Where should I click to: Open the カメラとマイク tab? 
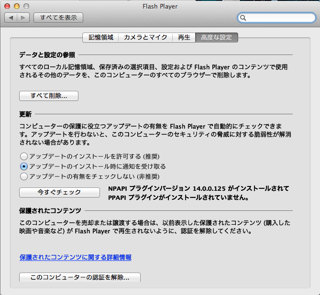(145, 38)
